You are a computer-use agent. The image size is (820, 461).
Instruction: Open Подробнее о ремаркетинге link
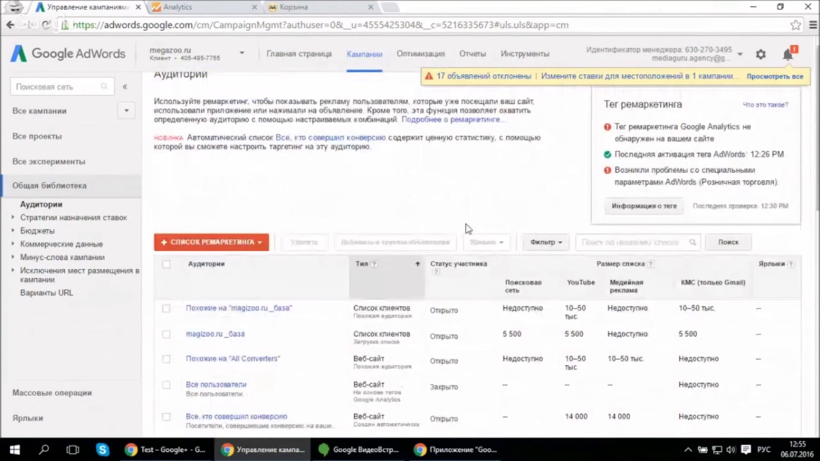click(453, 120)
